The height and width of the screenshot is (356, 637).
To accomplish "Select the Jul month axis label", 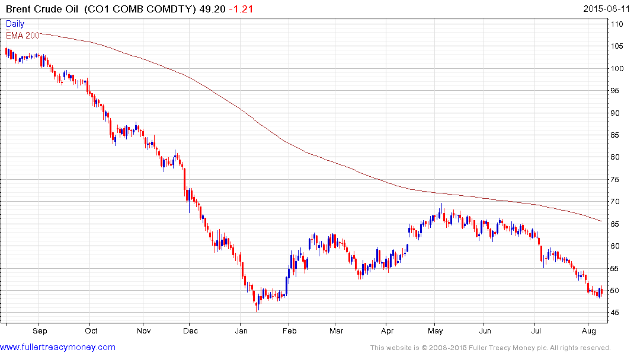I will coord(536,330).
